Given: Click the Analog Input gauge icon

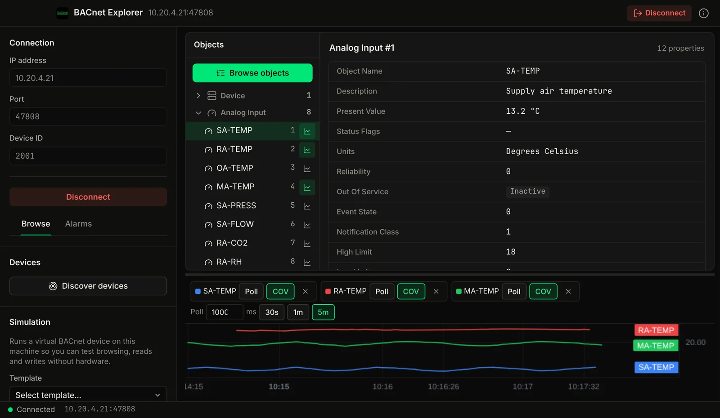Looking at the screenshot, I should point(211,113).
